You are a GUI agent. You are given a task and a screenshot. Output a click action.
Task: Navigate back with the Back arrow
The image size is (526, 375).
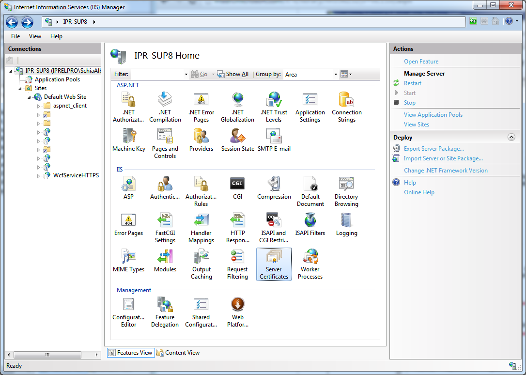click(x=12, y=22)
